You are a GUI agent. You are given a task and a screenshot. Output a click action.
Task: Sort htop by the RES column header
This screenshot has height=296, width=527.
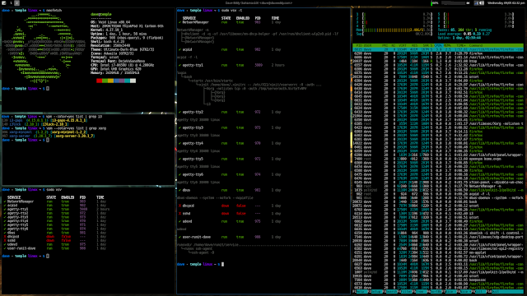413,45
